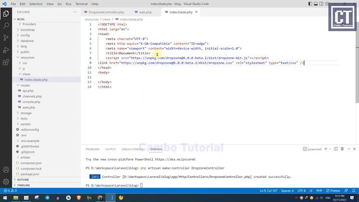359x202 pixels.
Task: Expand the OUTLINE section
Action: tap(23, 180)
